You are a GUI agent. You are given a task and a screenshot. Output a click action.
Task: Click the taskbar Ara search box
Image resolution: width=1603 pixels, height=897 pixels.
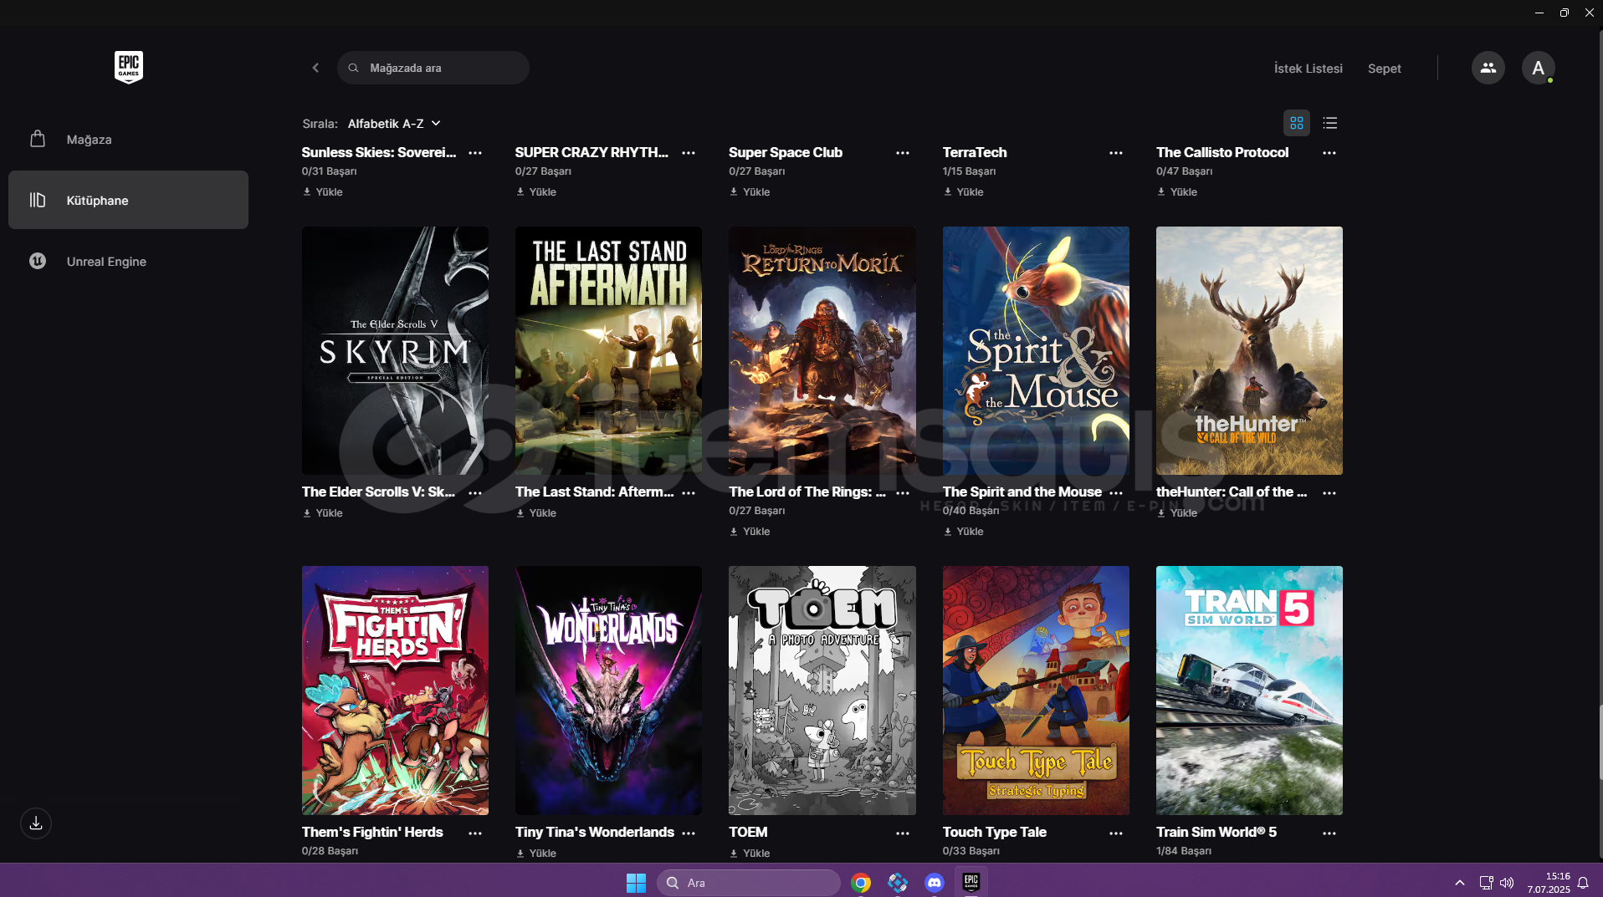point(749,882)
